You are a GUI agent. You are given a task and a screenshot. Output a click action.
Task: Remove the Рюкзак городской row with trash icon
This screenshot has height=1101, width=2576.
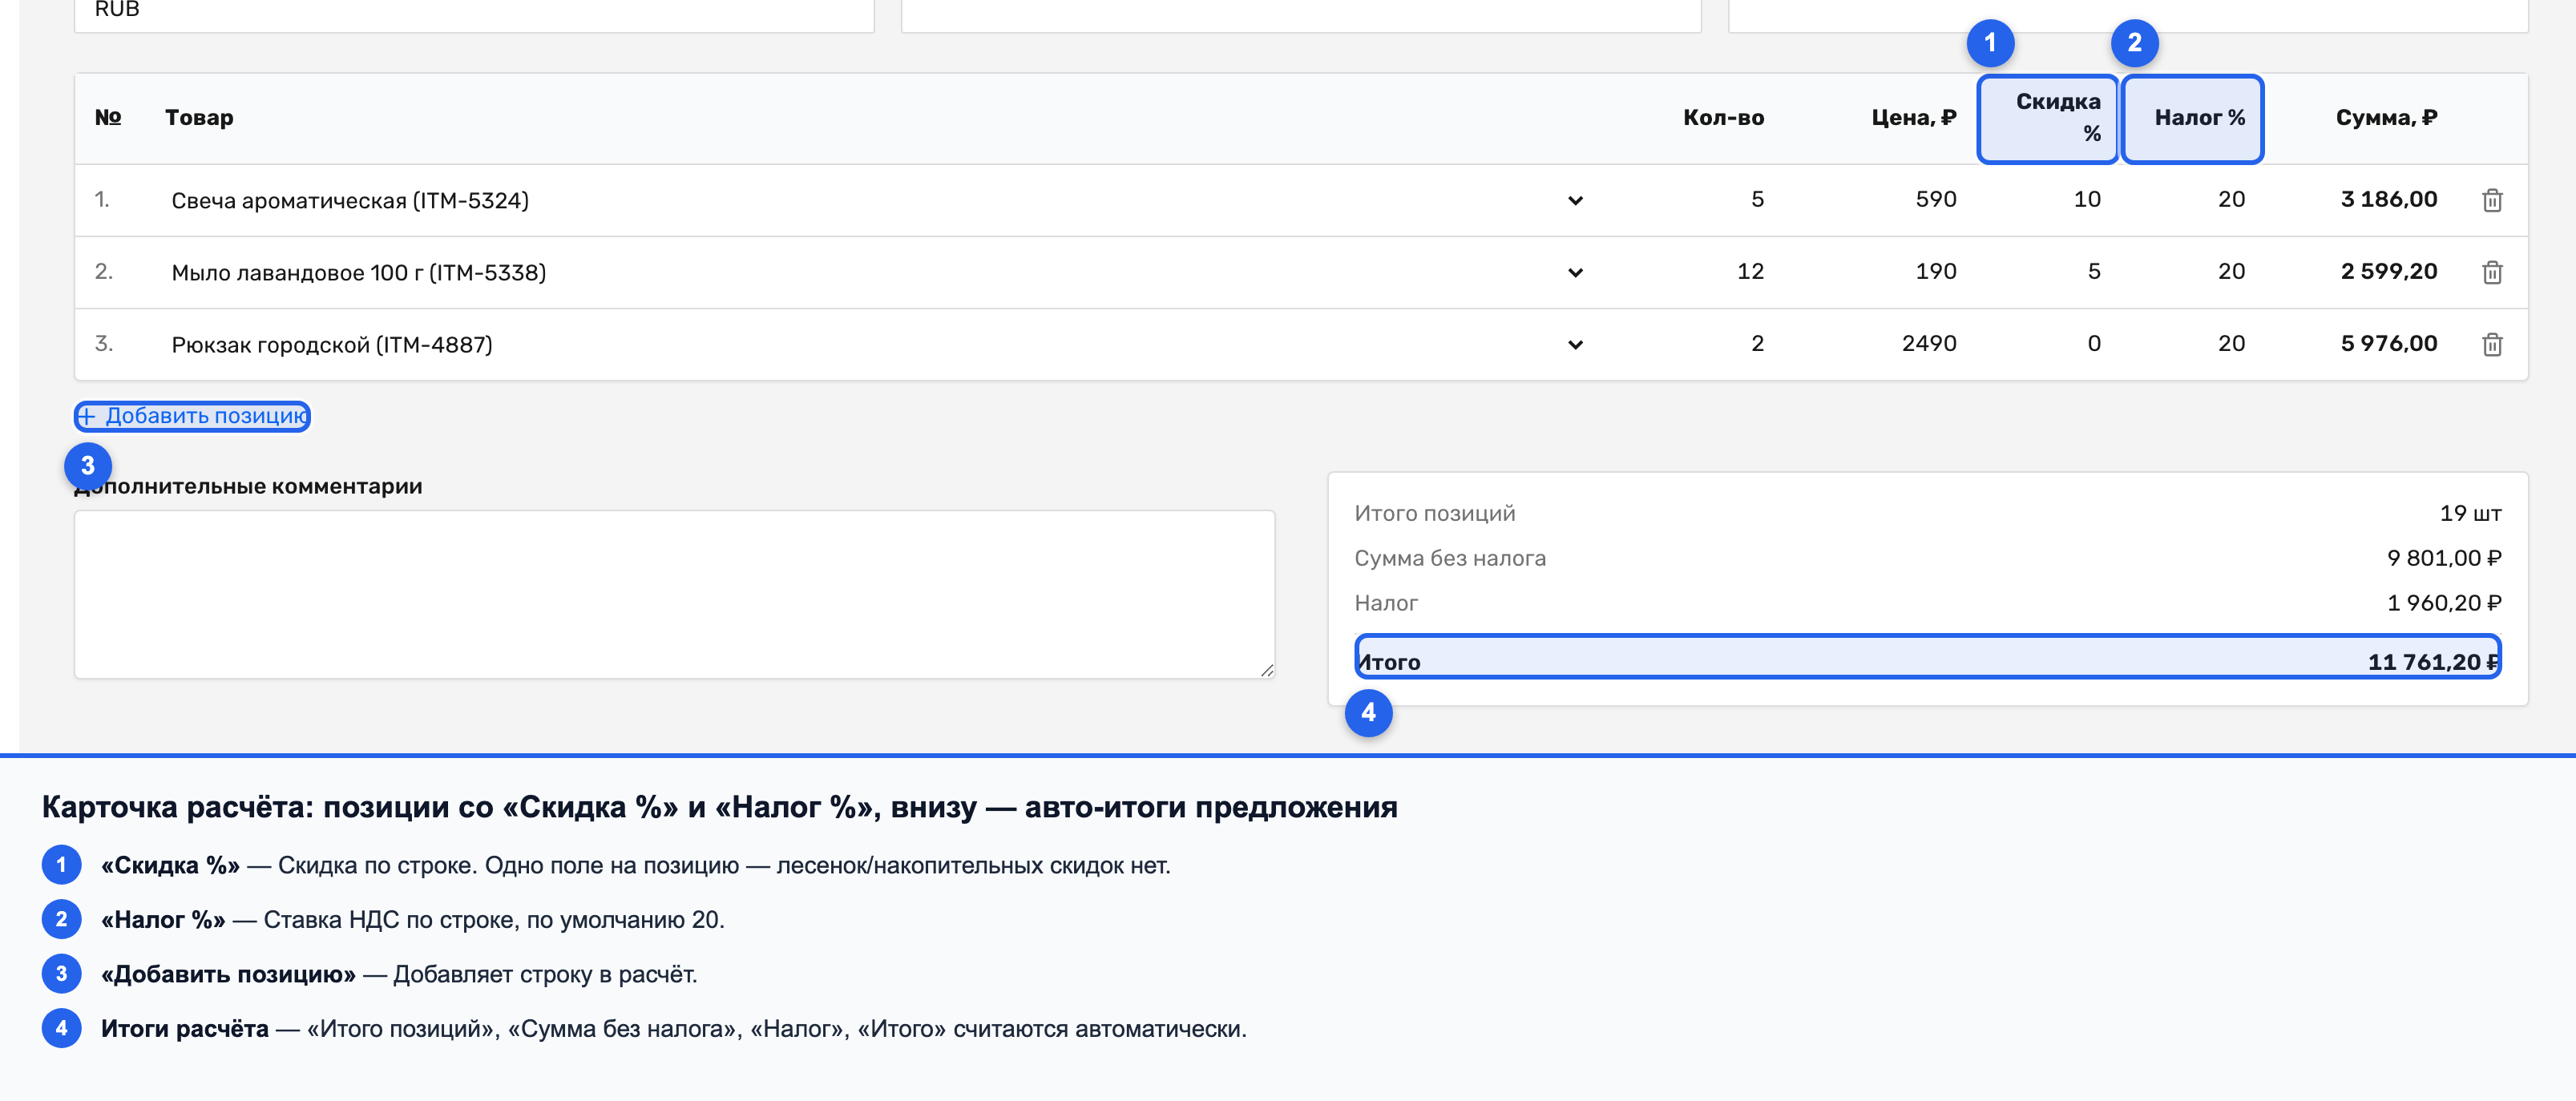(2492, 344)
